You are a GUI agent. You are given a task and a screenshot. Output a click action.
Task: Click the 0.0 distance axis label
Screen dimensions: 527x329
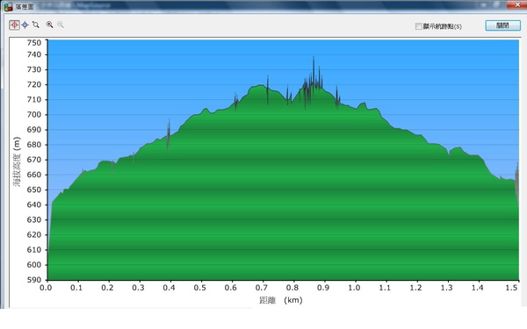pyautogui.click(x=46, y=288)
